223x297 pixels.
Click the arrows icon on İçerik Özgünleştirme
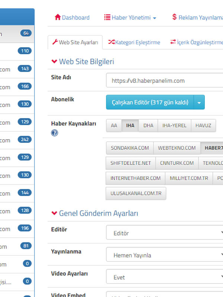[173, 42]
